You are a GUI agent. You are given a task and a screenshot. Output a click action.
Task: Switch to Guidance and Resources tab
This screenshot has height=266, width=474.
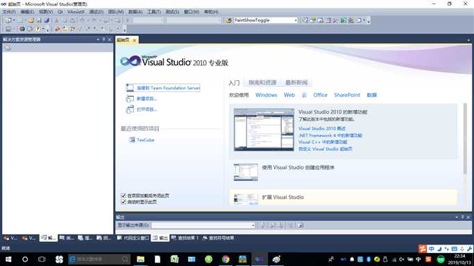262,82
